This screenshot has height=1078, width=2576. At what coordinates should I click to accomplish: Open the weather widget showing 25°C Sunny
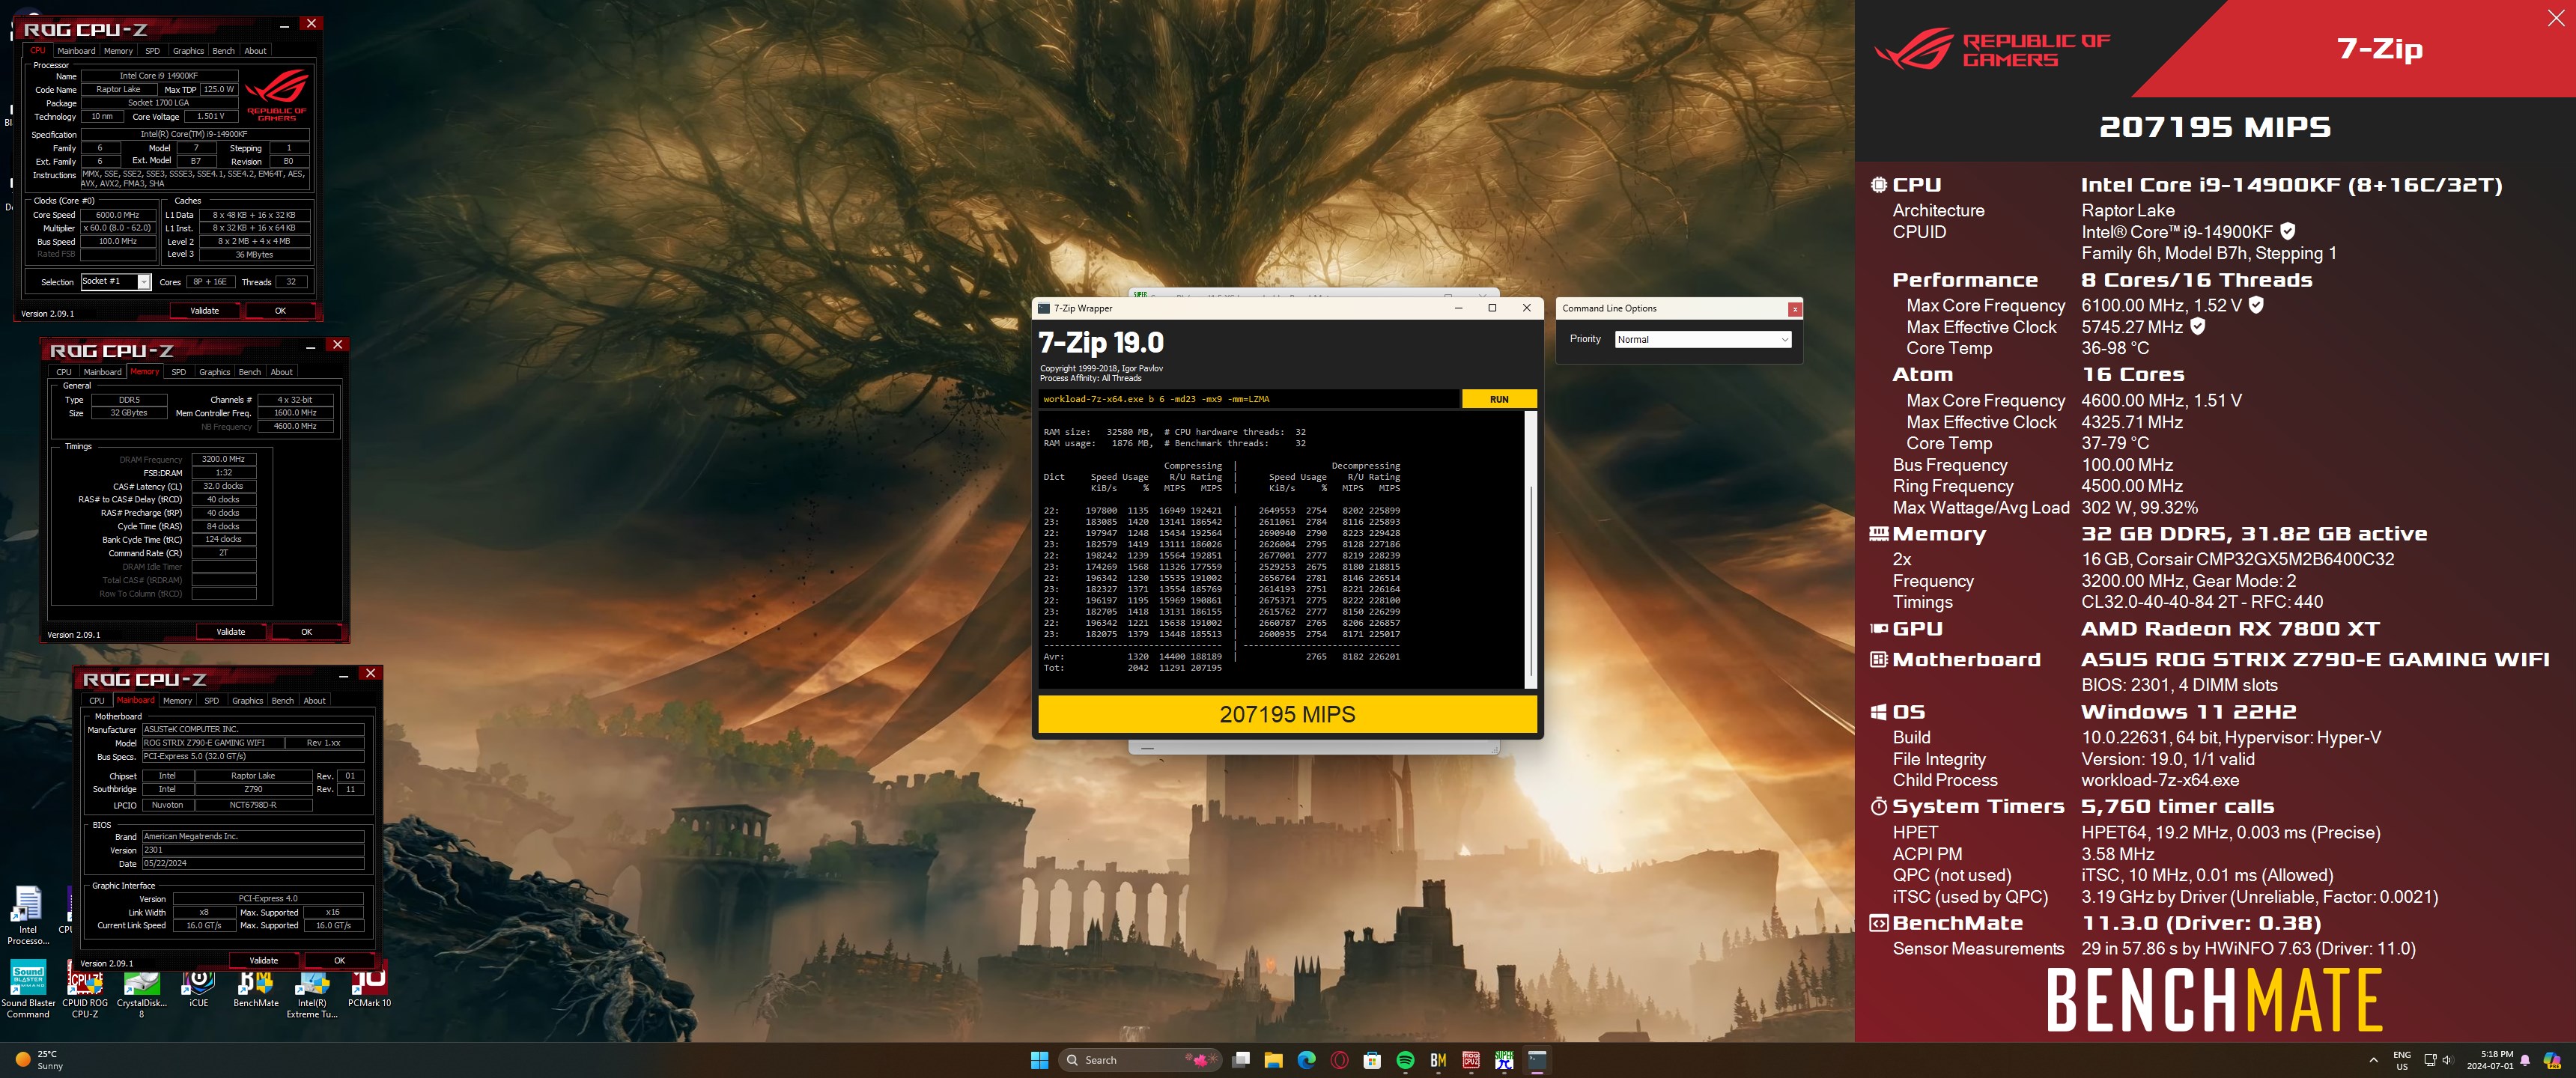pos(40,1060)
